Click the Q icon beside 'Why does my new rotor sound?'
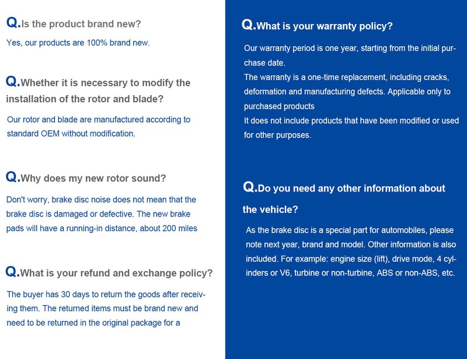 click(x=12, y=177)
